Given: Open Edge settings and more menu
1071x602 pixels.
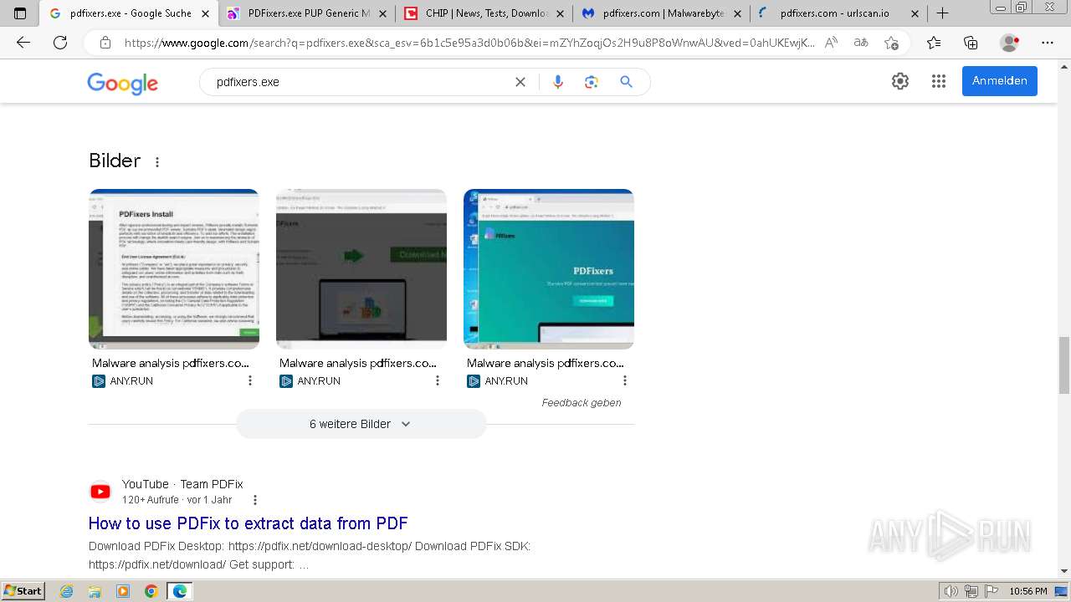Looking at the screenshot, I should click(1047, 43).
